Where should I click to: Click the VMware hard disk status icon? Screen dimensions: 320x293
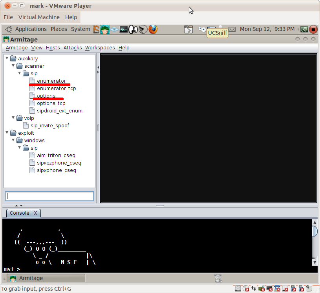coord(238,288)
